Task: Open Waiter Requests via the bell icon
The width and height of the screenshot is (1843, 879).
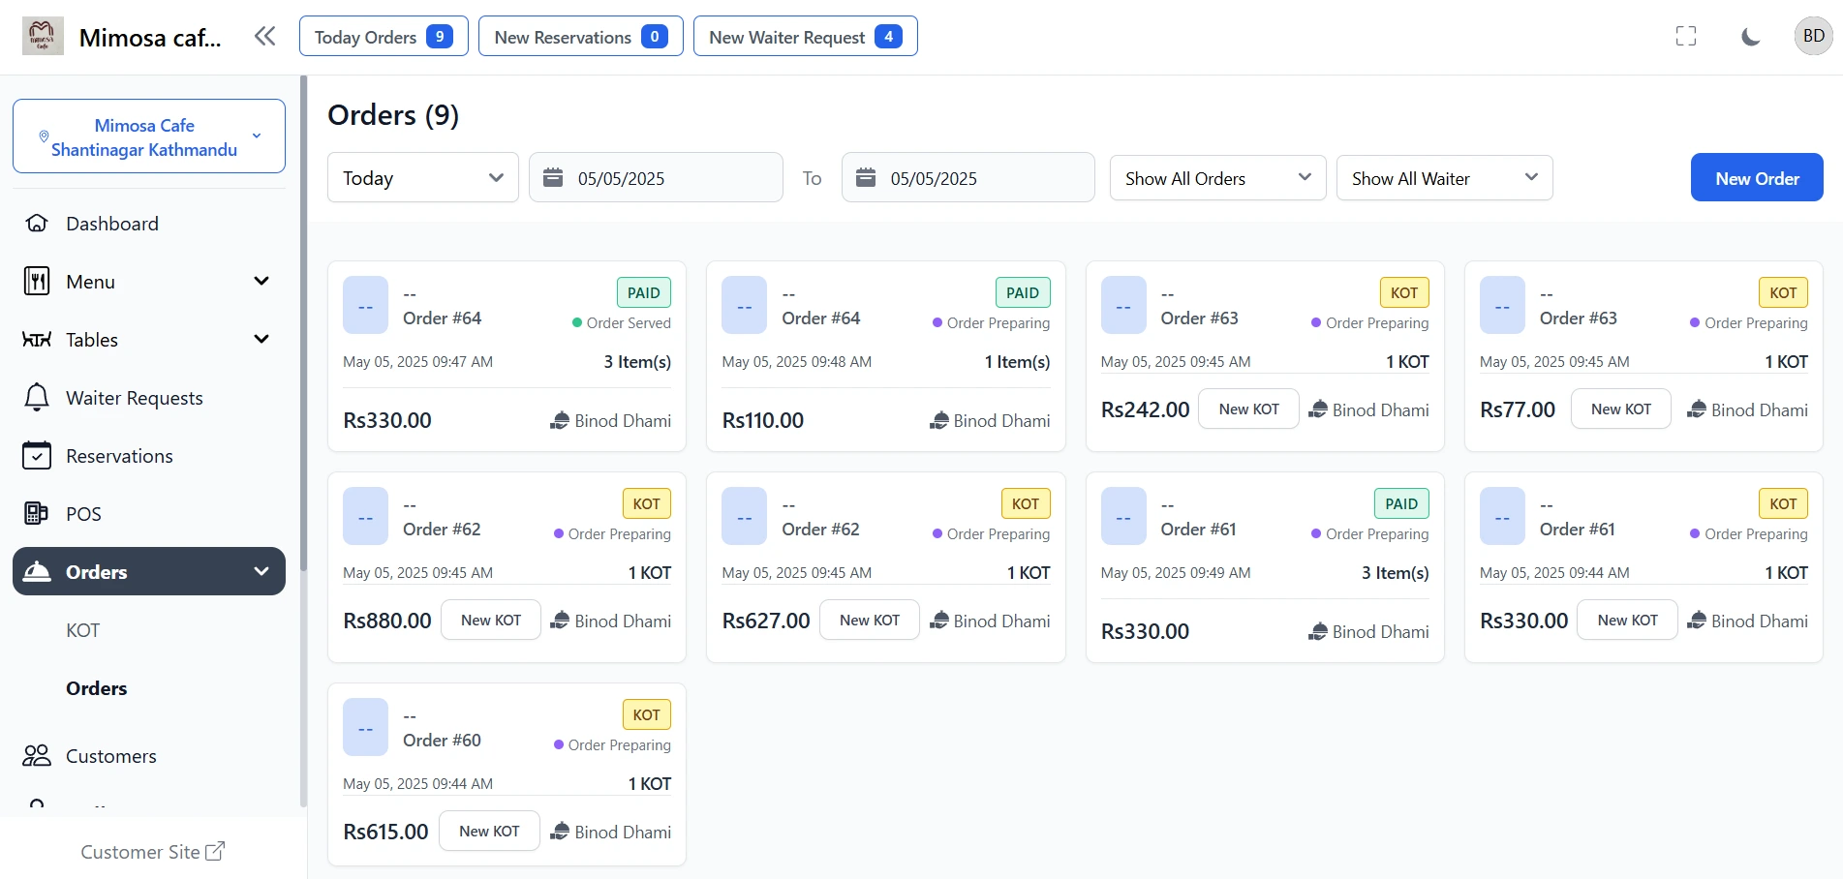Action: pyautogui.click(x=36, y=397)
